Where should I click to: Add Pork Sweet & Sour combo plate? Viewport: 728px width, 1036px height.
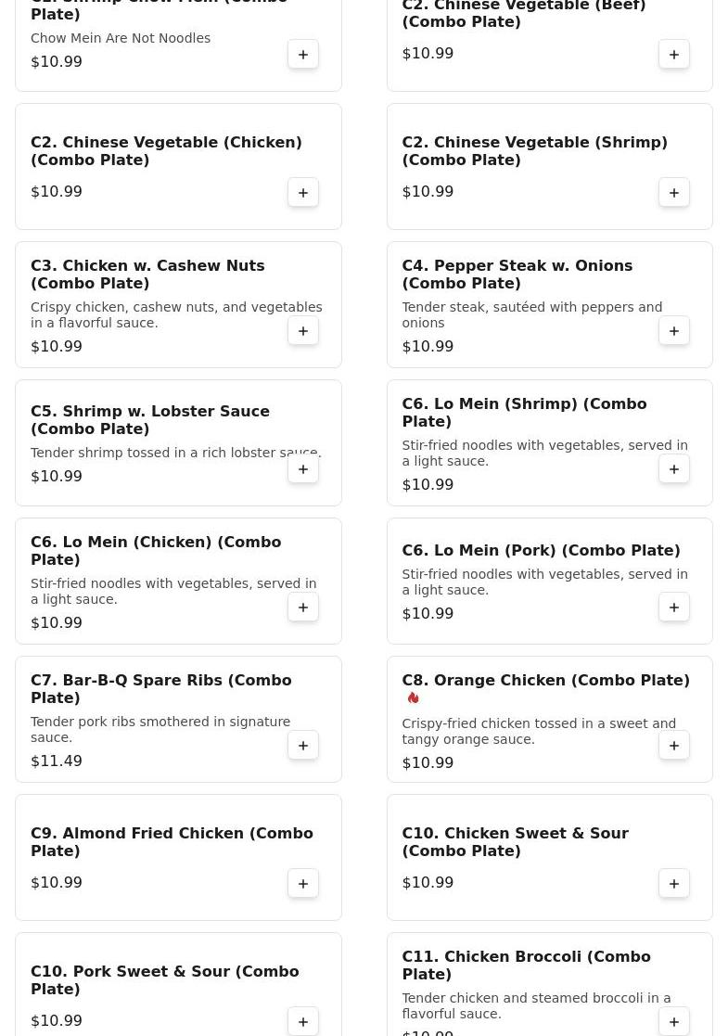coord(303,1021)
